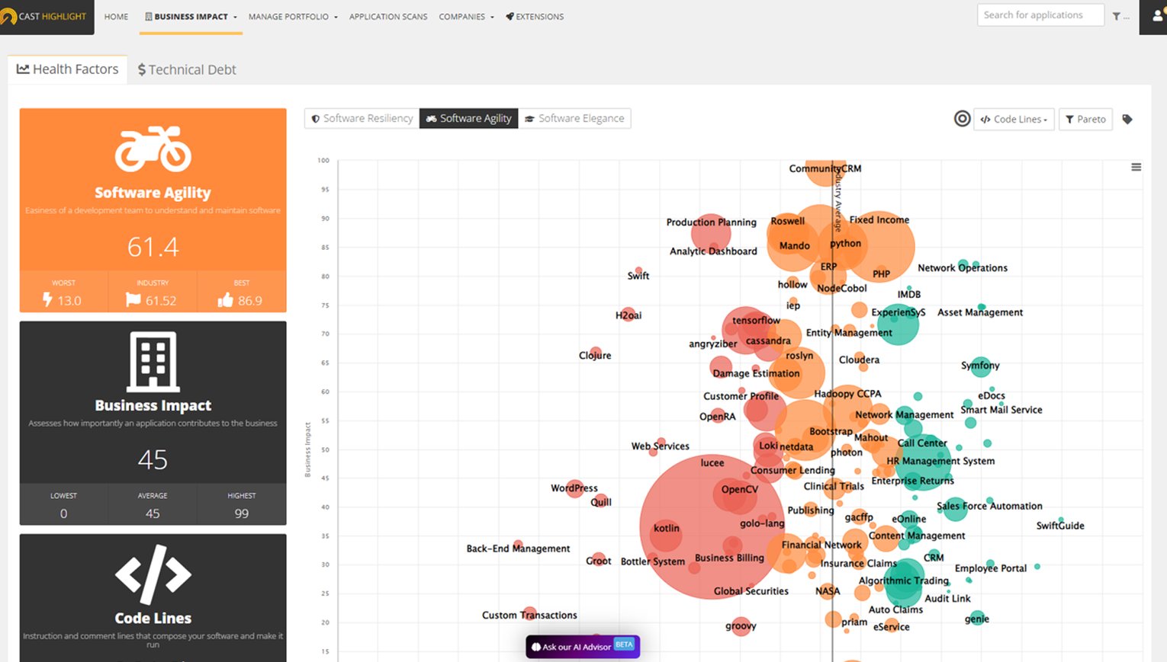Image resolution: width=1167 pixels, height=662 pixels.
Task: Click the Pareto filter button
Action: tap(1085, 120)
